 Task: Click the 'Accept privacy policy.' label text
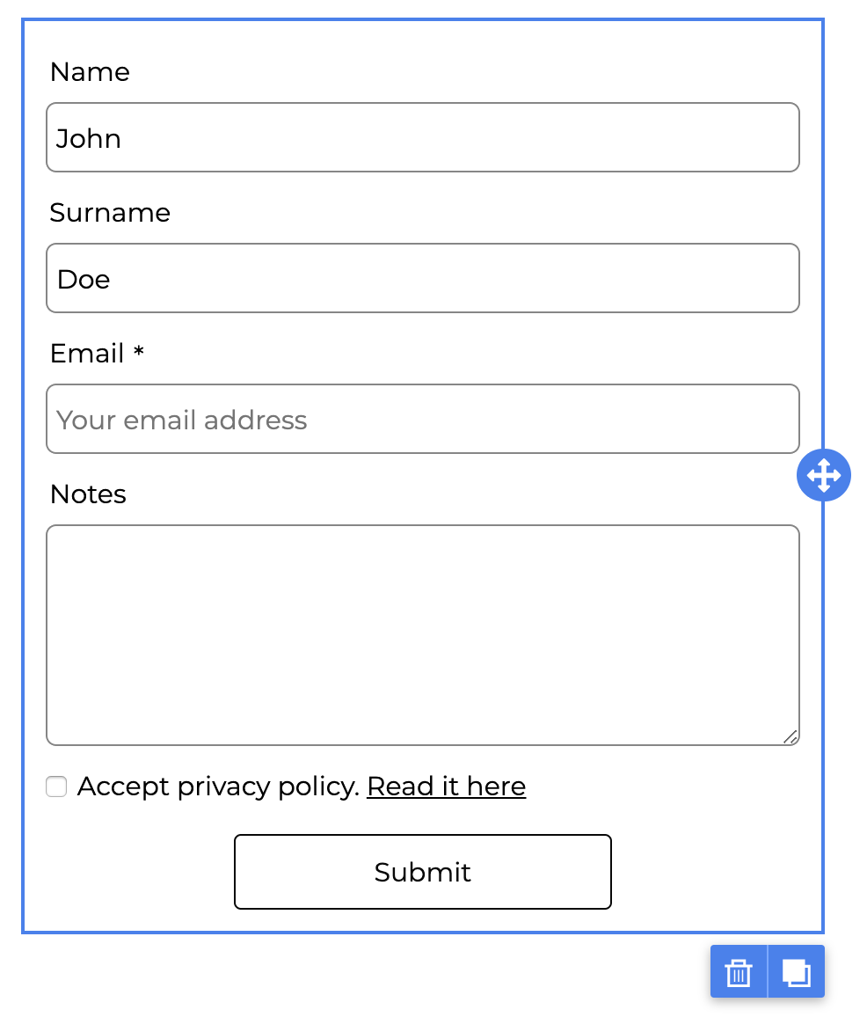218,787
